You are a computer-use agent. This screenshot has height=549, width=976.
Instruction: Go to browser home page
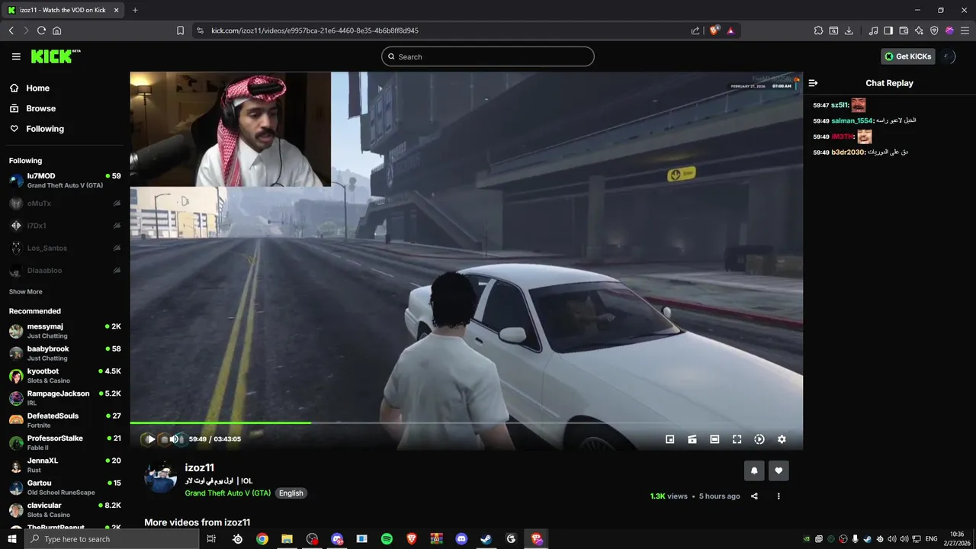56,30
